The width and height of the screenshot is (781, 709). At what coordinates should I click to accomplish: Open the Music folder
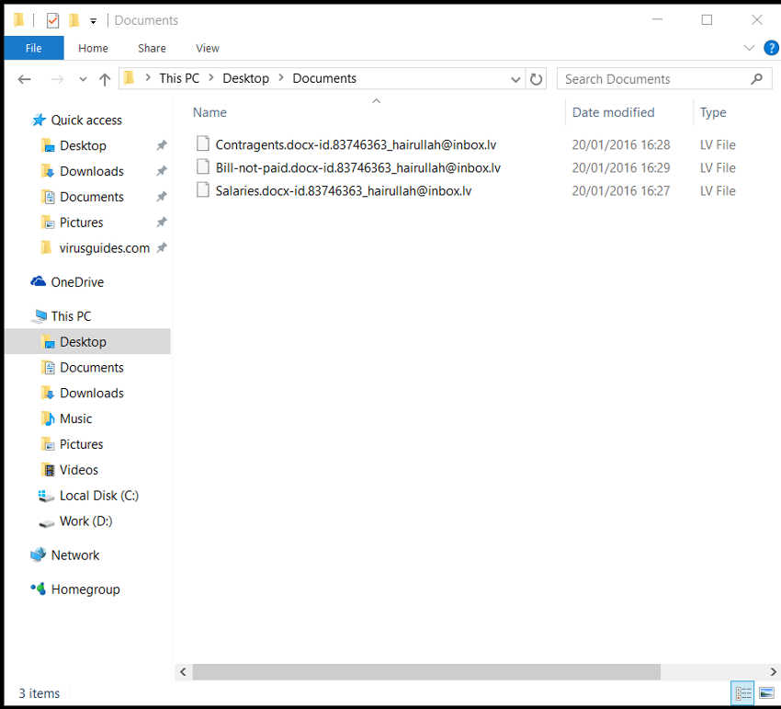[75, 418]
